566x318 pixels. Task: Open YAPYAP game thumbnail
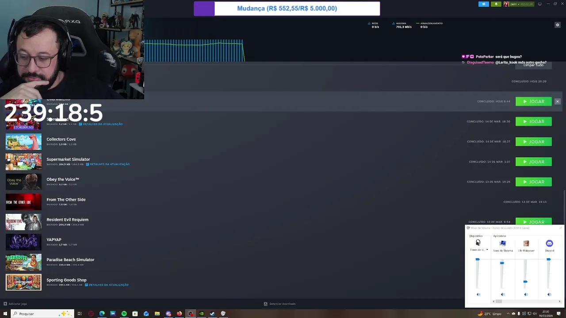click(23, 242)
